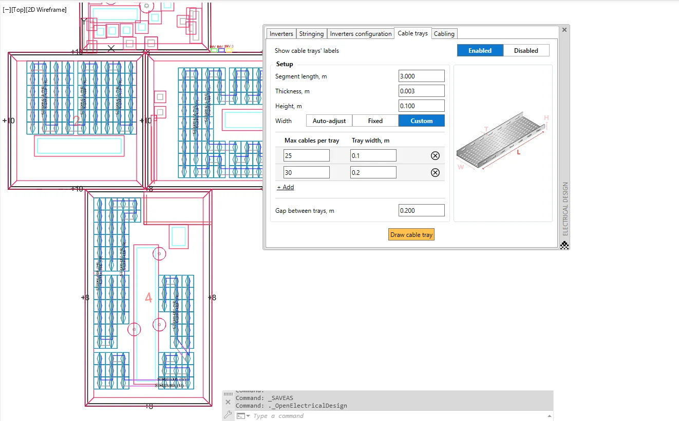Click the Draw cable tray button
Viewport: 679px width, 421px height.
pos(411,234)
